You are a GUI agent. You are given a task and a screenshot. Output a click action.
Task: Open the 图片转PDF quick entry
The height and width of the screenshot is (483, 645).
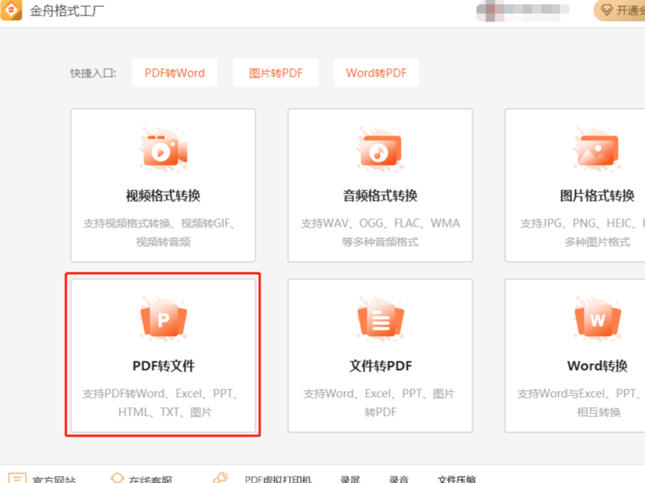(x=276, y=73)
